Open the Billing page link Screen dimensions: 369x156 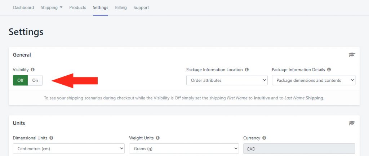click(x=121, y=8)
